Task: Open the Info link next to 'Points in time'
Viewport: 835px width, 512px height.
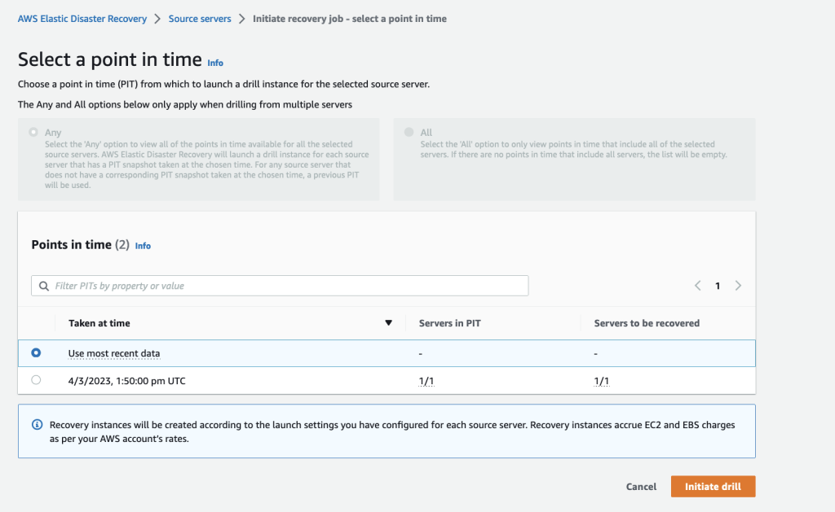Action: (x=143, y=245)
